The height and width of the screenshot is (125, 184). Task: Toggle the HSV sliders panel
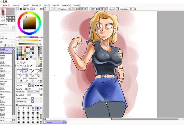click(x=25, y=9)
